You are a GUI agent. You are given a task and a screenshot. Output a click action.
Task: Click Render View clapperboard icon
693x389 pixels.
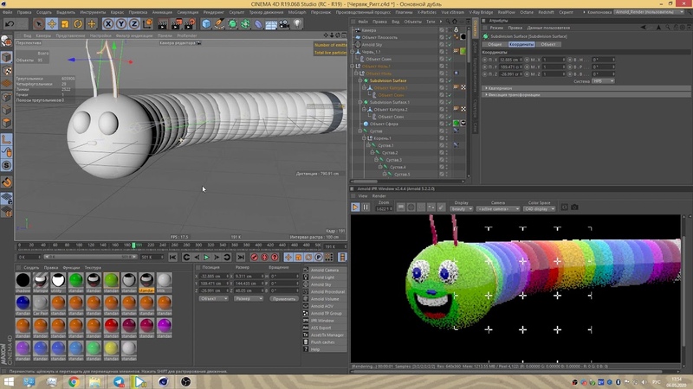click(x=163, y=24)
